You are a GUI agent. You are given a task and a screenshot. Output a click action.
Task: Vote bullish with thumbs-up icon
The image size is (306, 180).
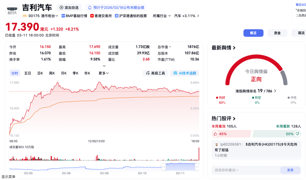(215, 134)
